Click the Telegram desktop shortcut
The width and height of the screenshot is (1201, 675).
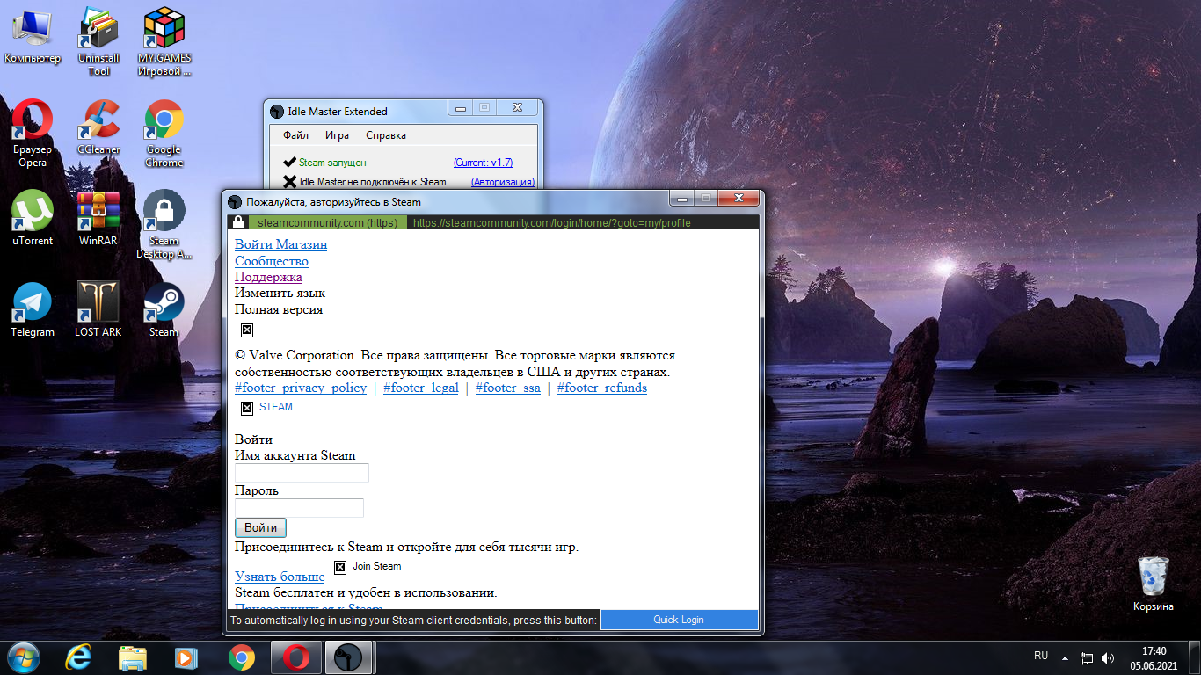[x=33, y=309]
